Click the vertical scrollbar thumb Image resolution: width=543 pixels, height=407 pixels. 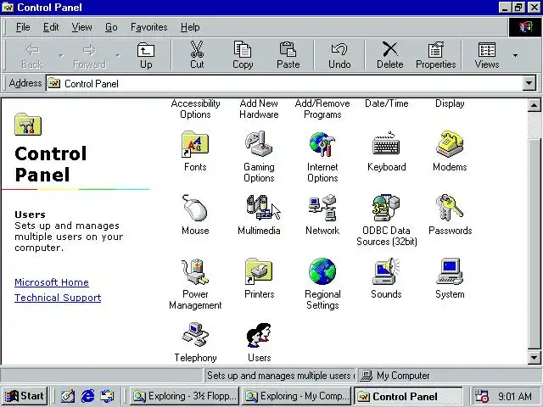[534, 243]
